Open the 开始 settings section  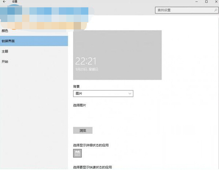5,62
